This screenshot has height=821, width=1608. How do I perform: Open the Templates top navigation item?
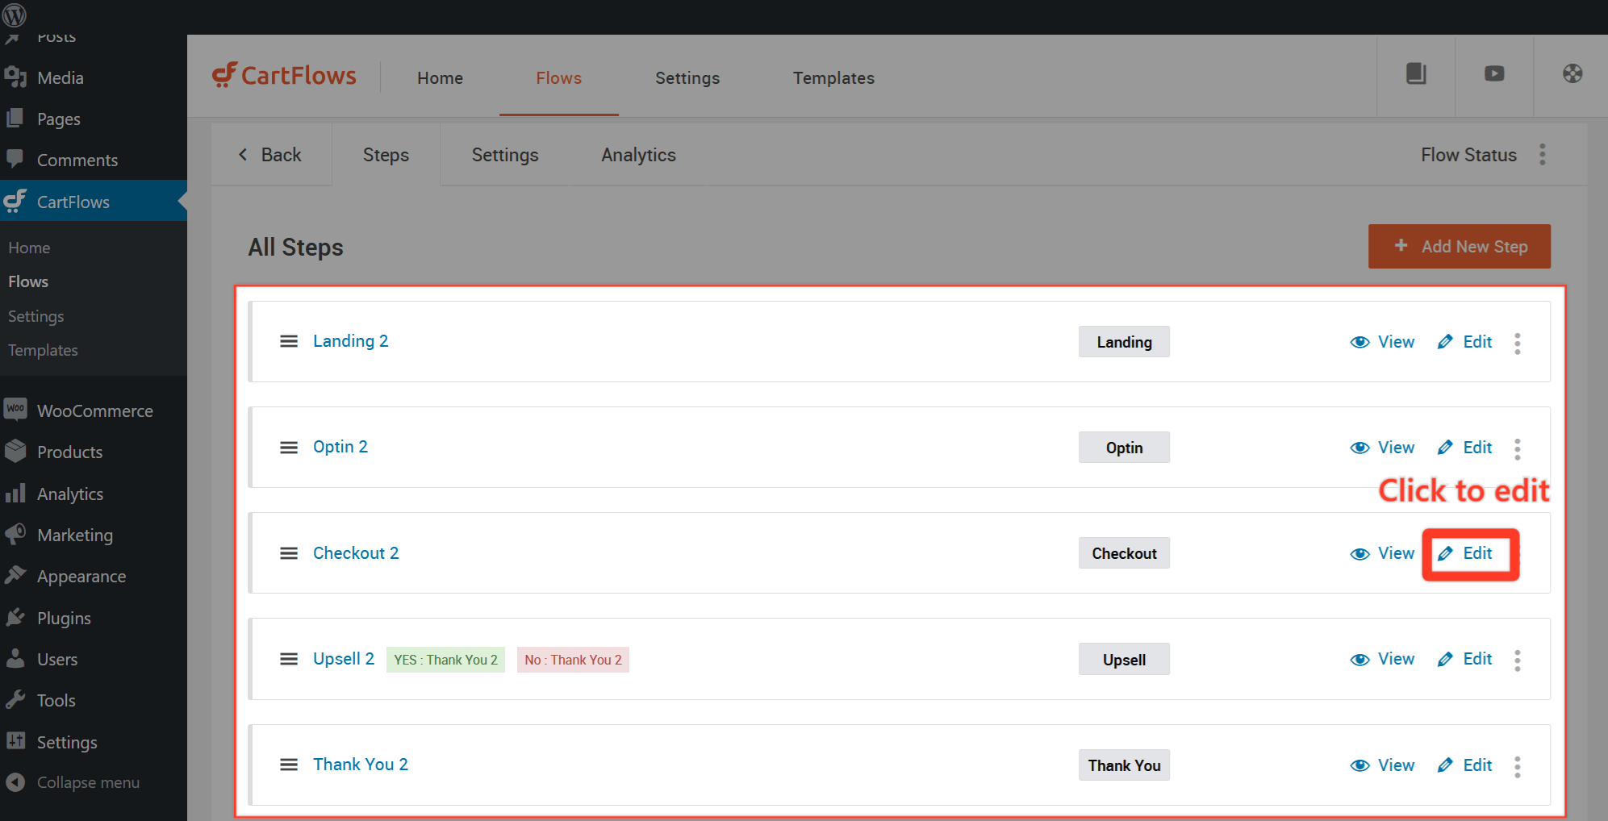[833, 78]
